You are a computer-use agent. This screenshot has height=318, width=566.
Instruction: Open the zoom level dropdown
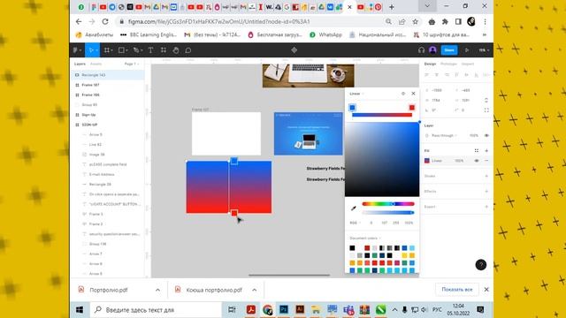(x=484, y=50)
